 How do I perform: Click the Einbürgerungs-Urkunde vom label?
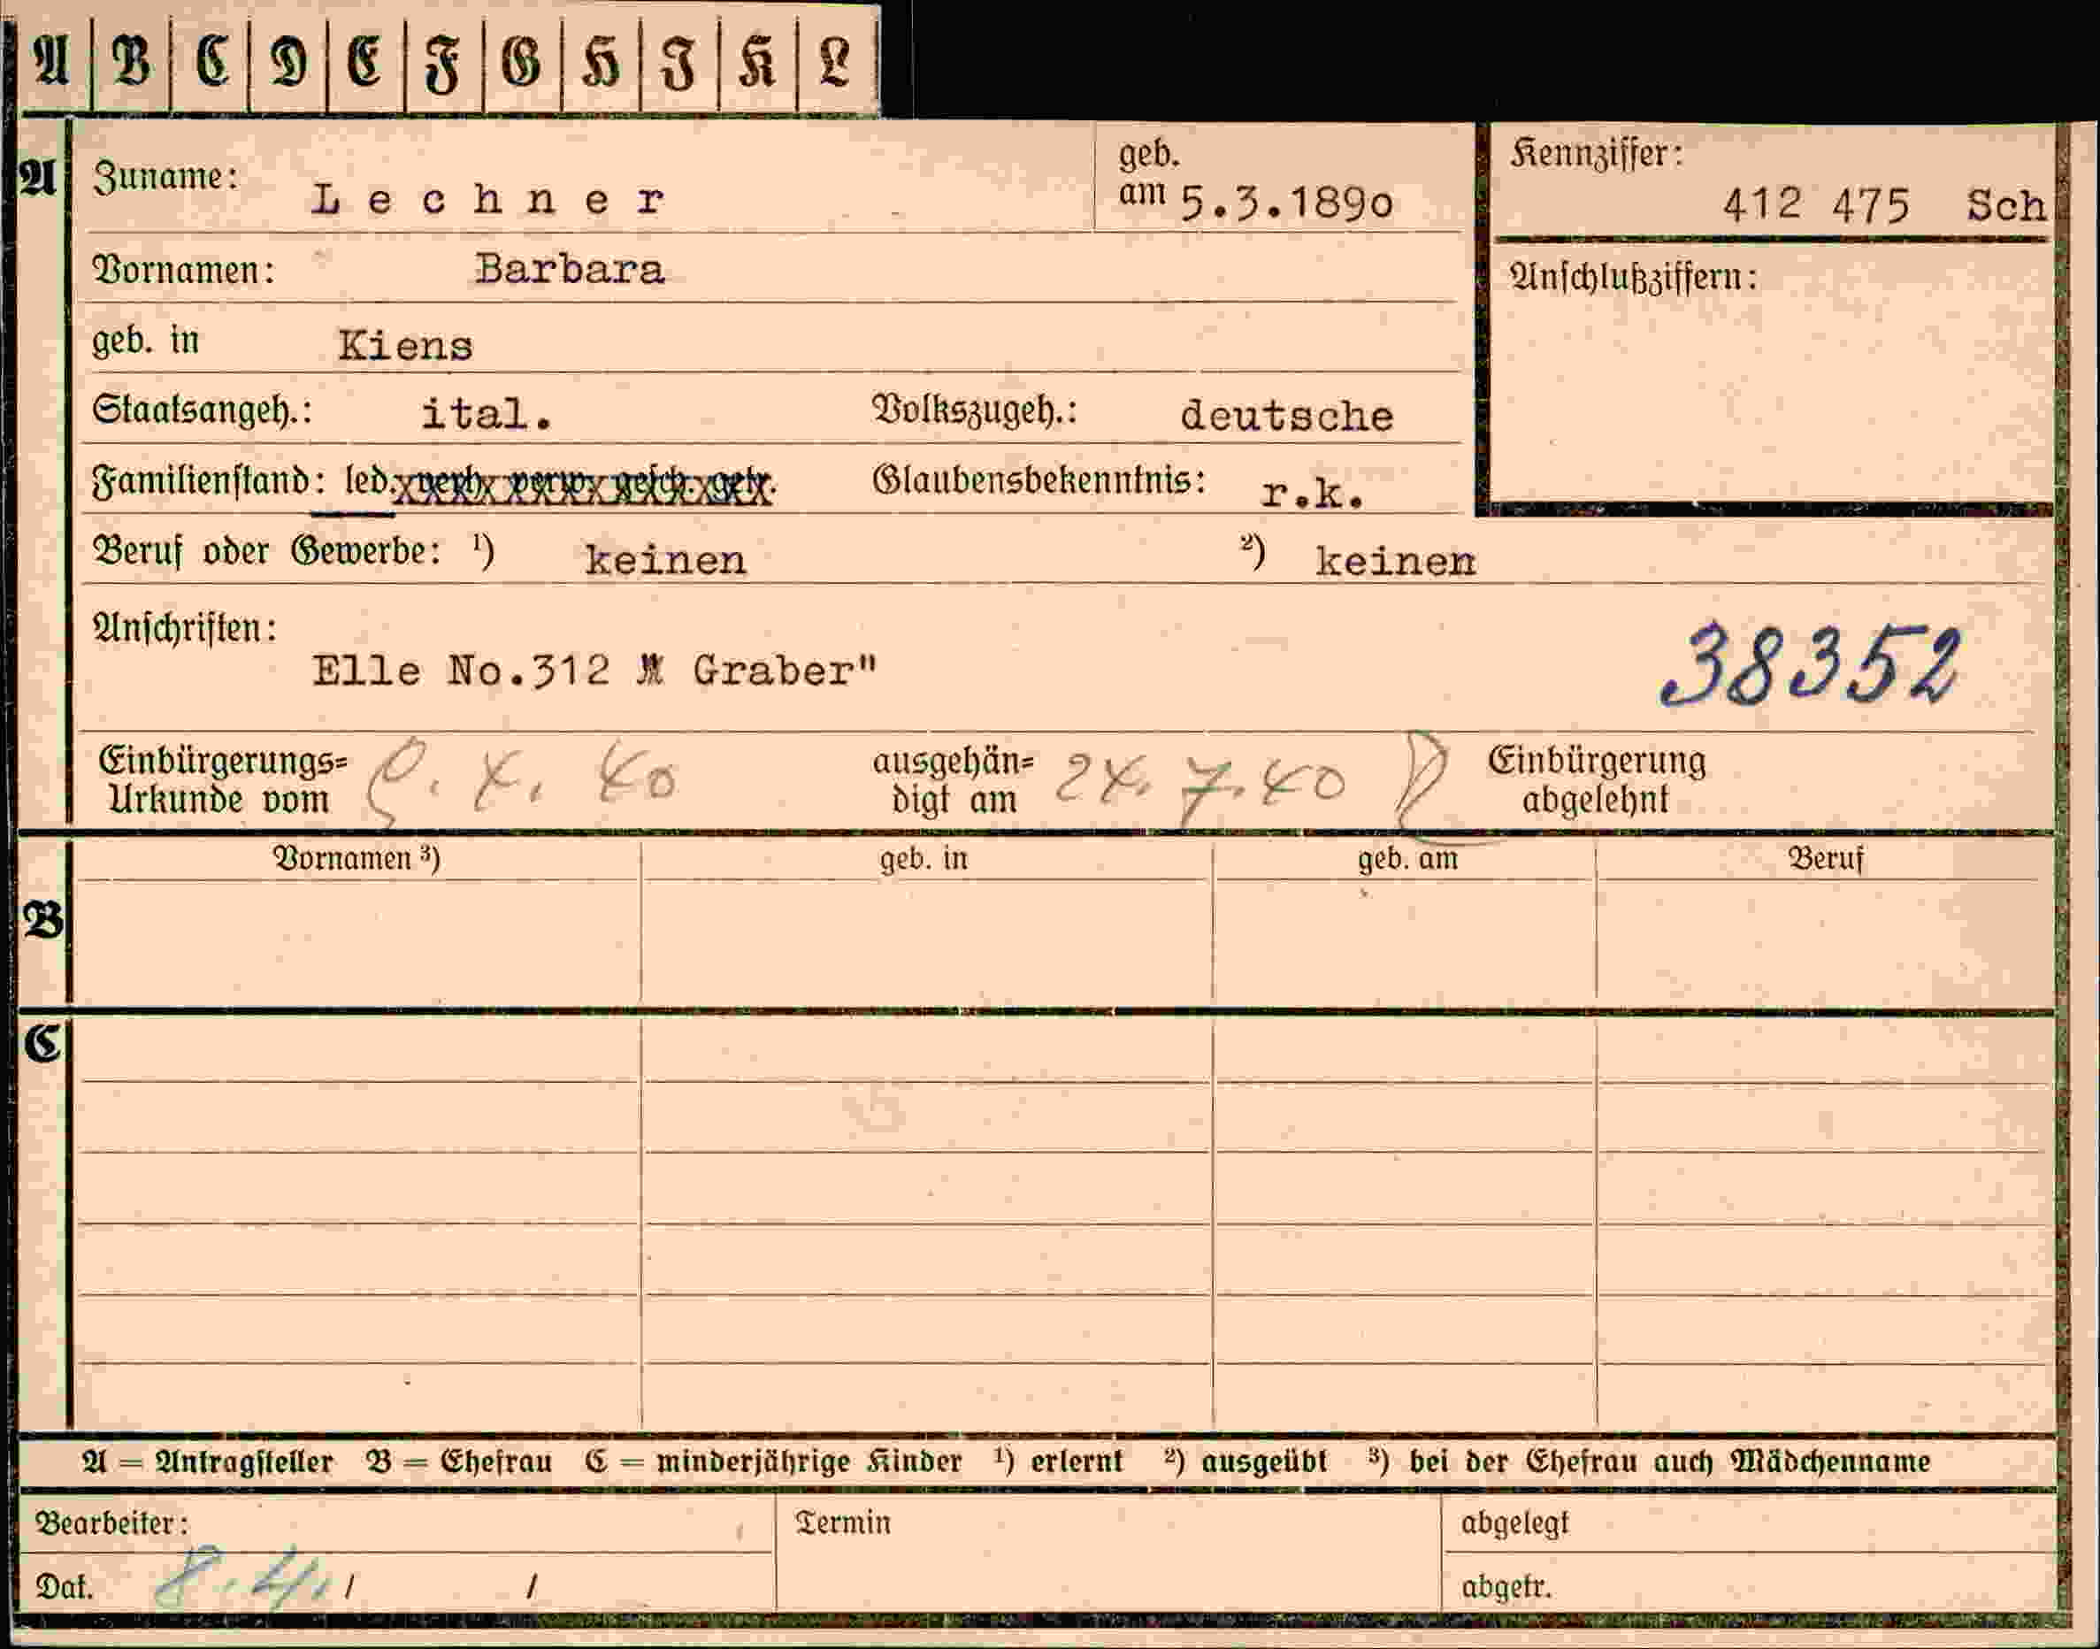222,780
